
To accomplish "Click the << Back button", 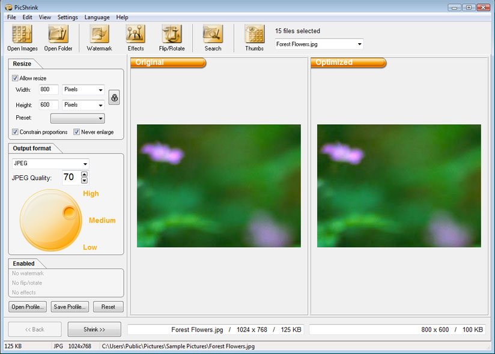I will click(x=35, y=329).
